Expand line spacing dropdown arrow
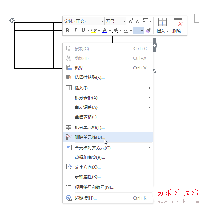Viewport: 199px width, 207px height. tap(150, 21)
